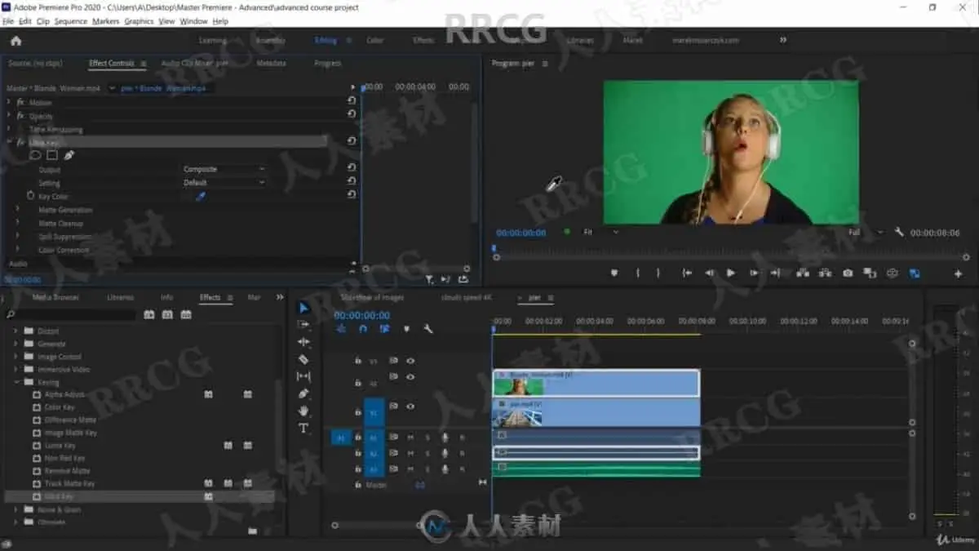Go to In point
This screenshot has height=551, width=979.
(687, 273)
